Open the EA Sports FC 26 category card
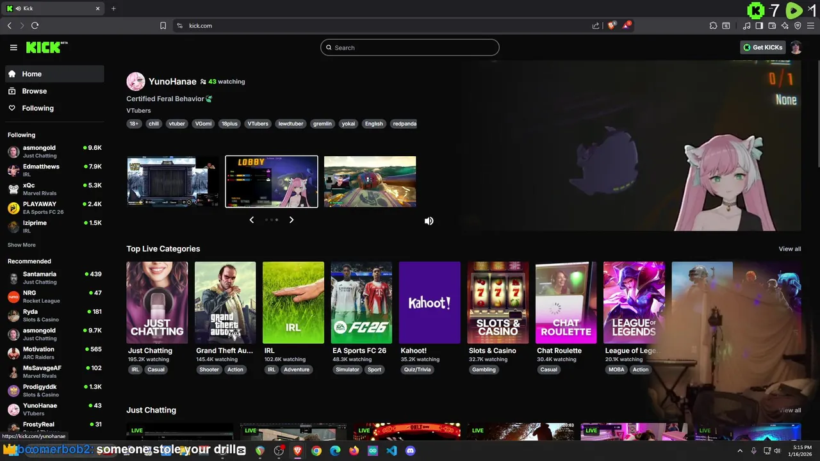The image size is (820, 461). (361, 302)
